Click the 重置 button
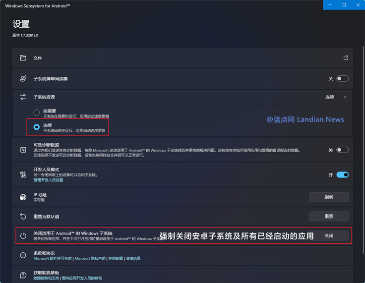Viewport: 365px width, 283px height. pyautogui.click(x=329, y=216)
